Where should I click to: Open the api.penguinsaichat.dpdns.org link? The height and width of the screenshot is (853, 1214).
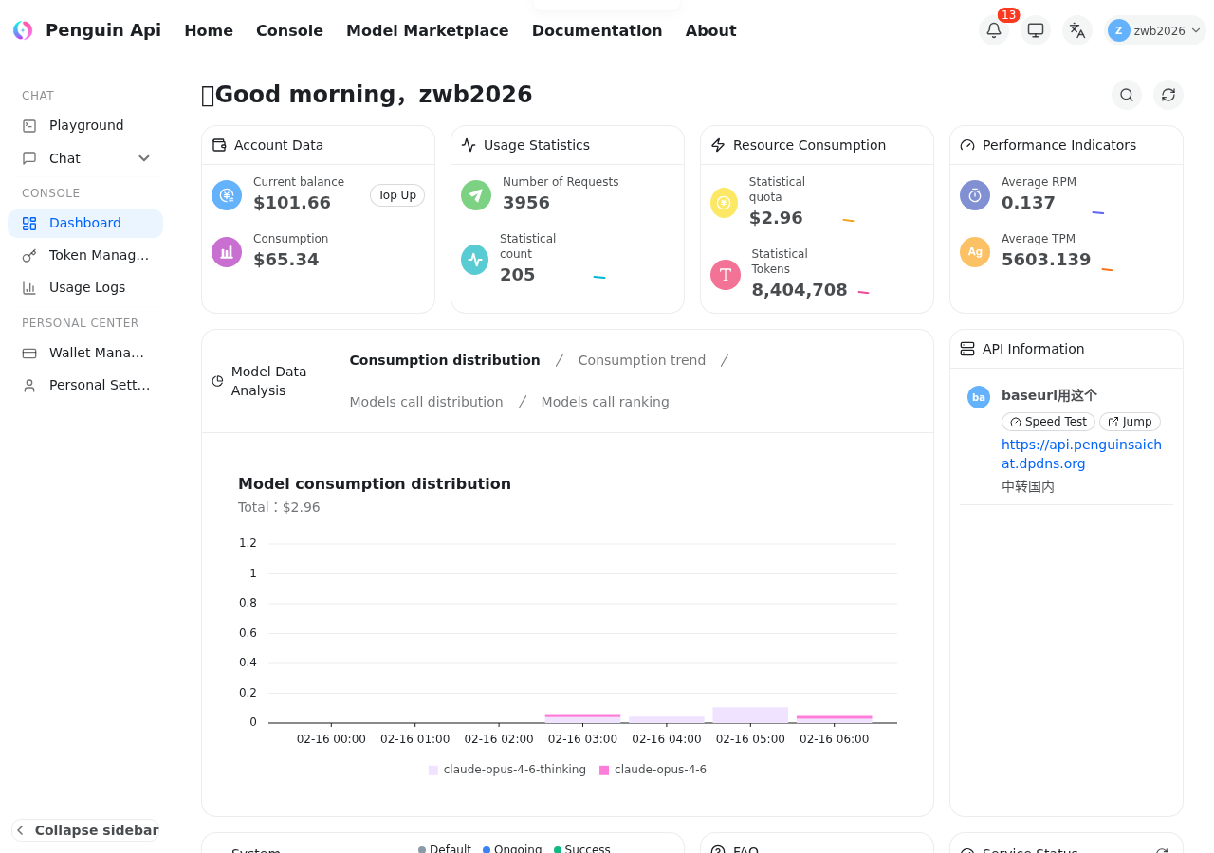(1081, 454)
